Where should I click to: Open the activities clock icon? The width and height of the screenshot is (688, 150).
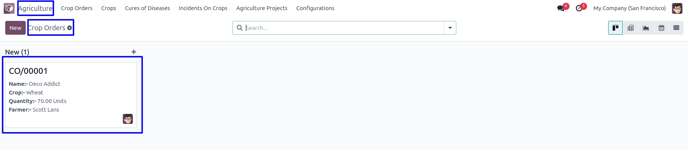[x=579, y=8]
